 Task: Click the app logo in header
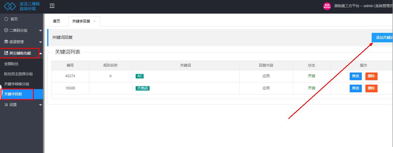pos(22,6)
